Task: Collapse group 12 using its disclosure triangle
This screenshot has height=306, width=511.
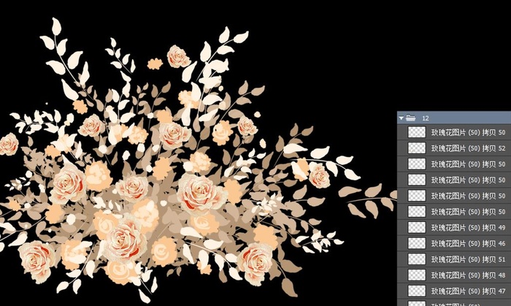Action: 401,117
